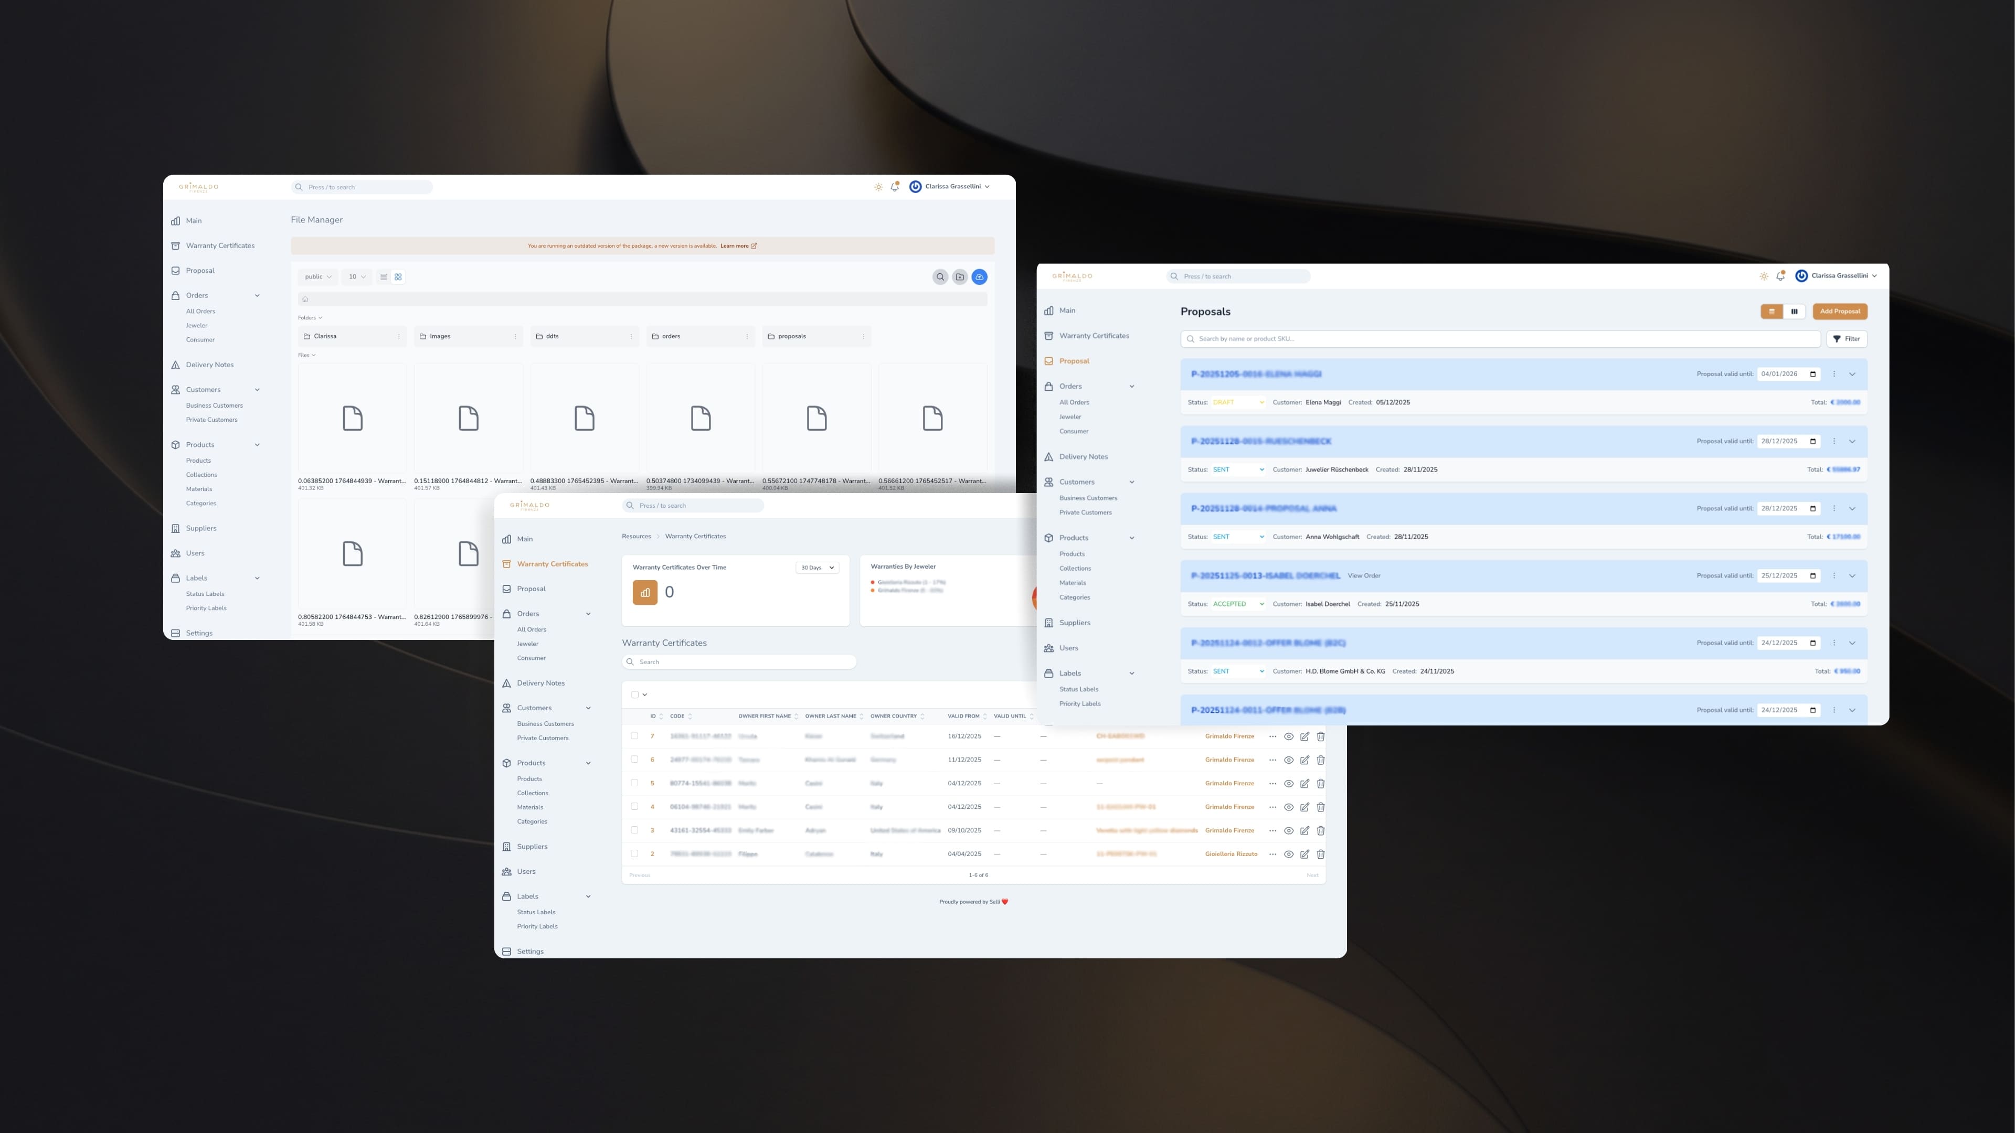Screen dimensions: 2015x1133
Task: Click the Filter button in Proposals
Action: click(1846, 338)
